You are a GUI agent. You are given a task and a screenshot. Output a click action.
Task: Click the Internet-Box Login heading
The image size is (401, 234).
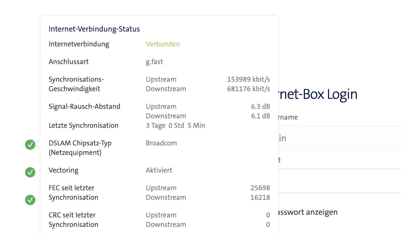click(x=317, y=94)
